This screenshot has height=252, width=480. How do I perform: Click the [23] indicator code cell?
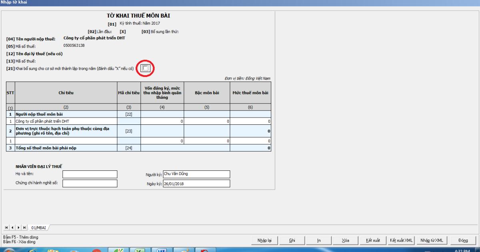pos(129,131)
